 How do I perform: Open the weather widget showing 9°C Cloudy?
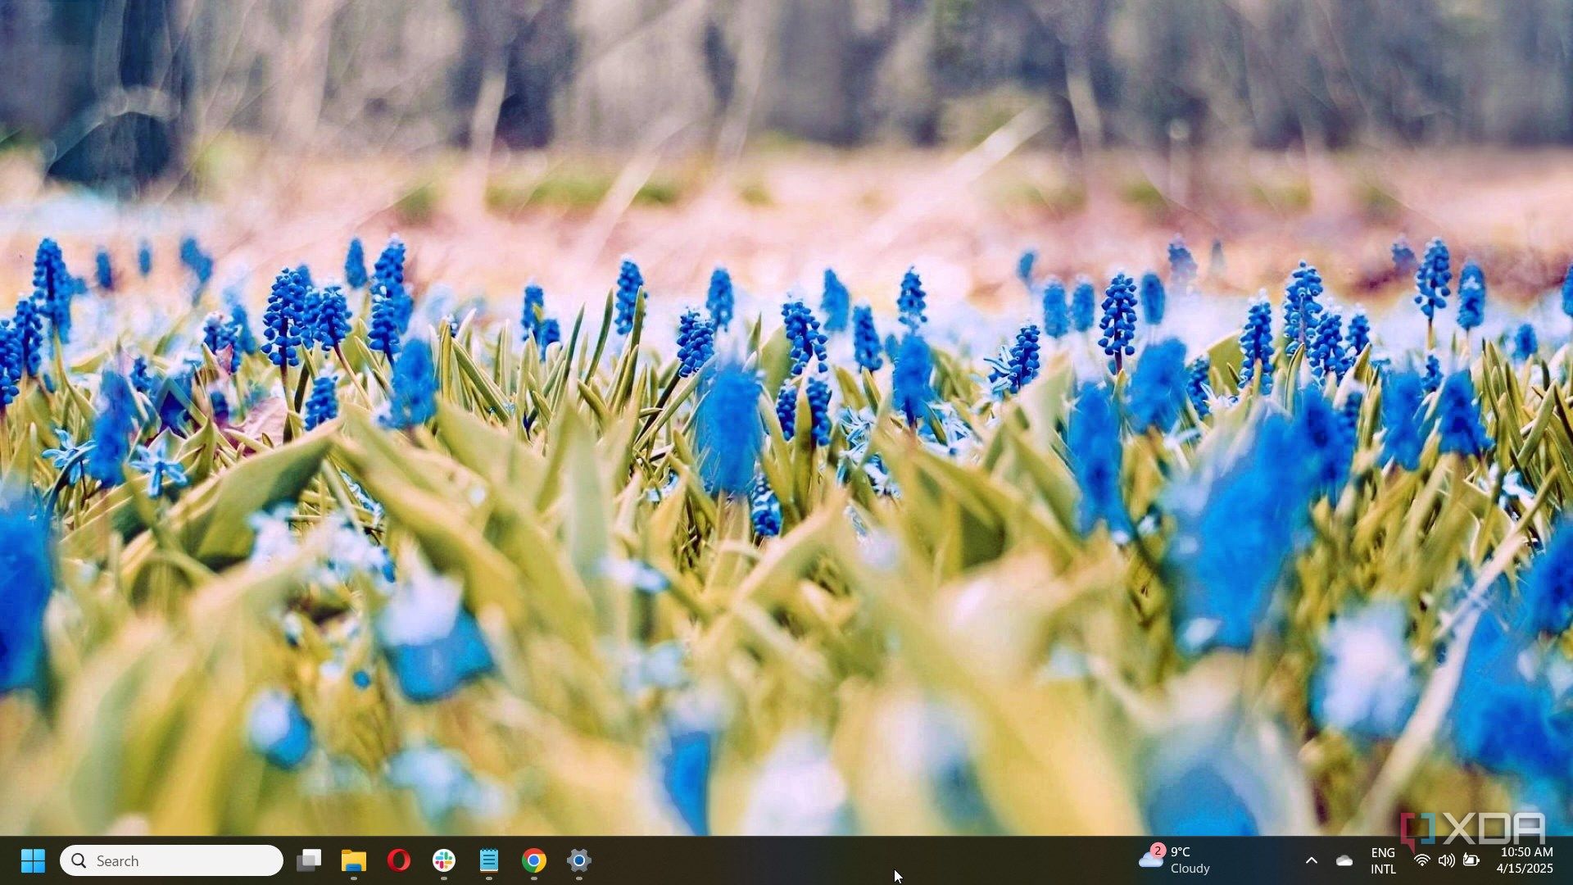pyautogui.click(x=1175, y=860)
